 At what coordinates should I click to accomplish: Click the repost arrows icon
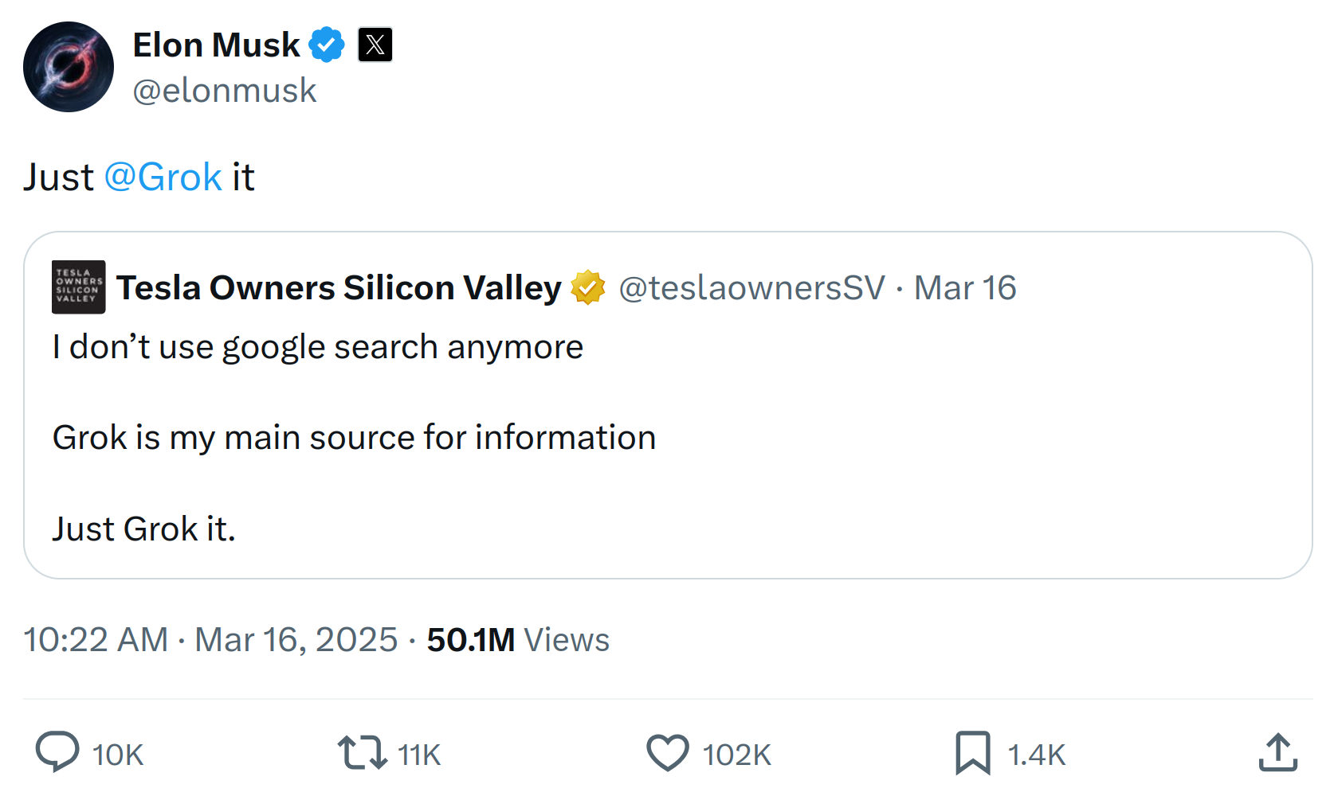click(363, 752)
